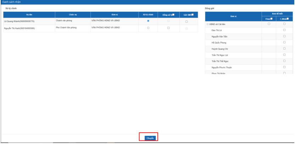Collapse the UBND xã Cát tiến tree node
Screen dimensions: 295x144
click(207, 24)
